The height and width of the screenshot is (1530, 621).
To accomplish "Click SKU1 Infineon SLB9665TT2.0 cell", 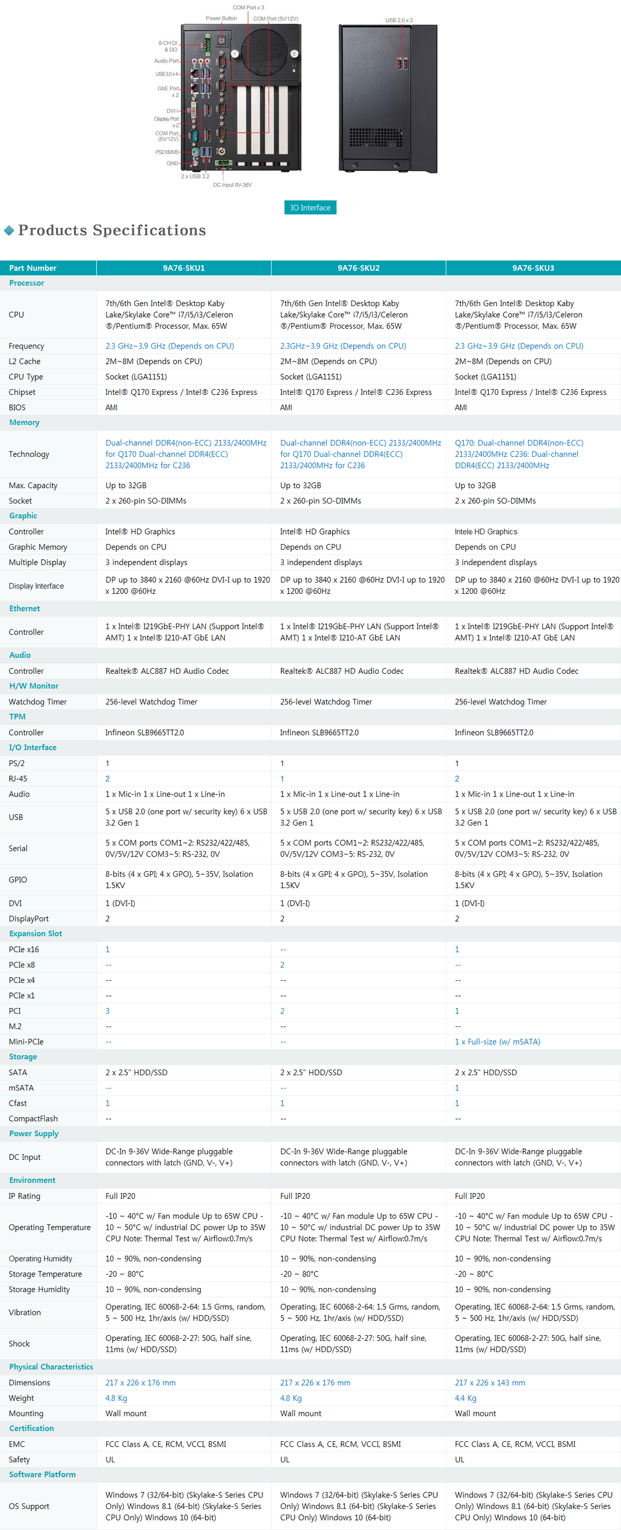I will (x=144, y=733).
